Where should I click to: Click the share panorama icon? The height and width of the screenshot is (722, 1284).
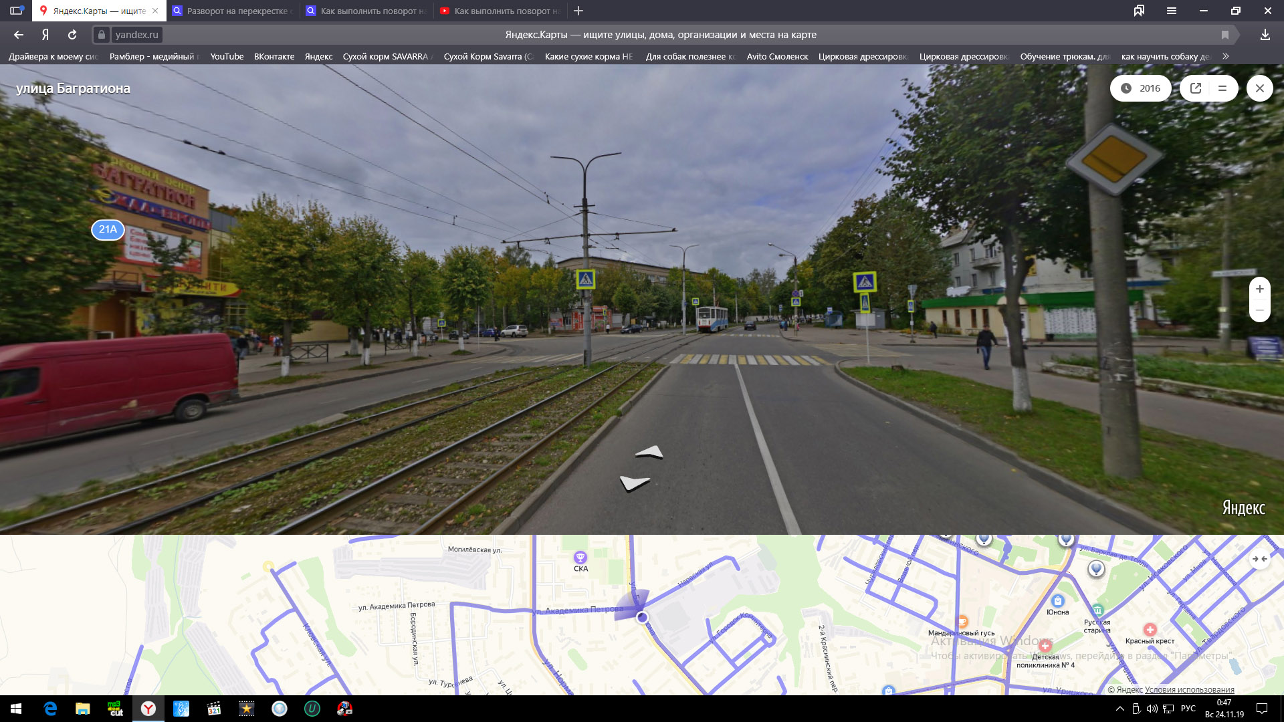[x=1196, y=88]
